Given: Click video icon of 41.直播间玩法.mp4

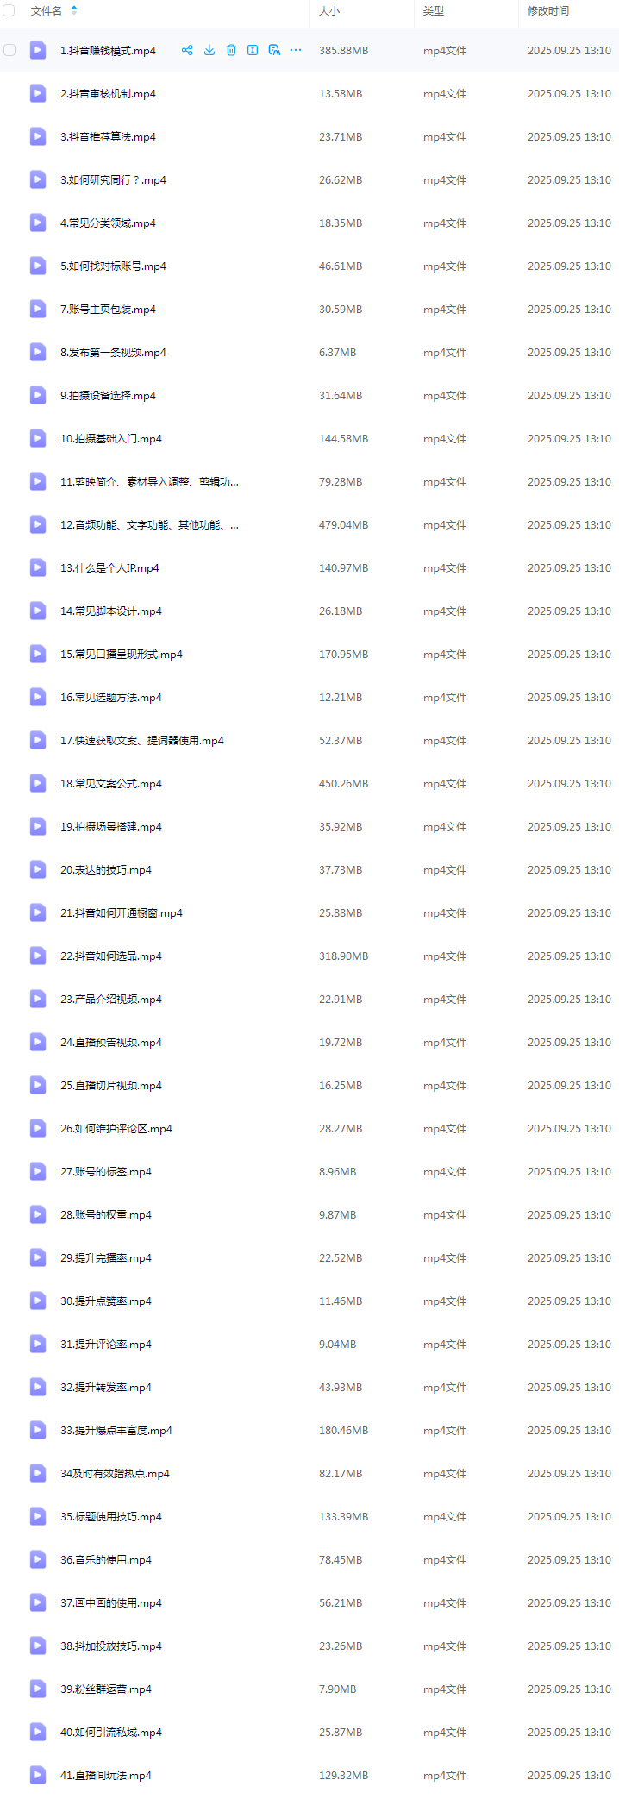Looking at the screenshot, I should 38,1775.
